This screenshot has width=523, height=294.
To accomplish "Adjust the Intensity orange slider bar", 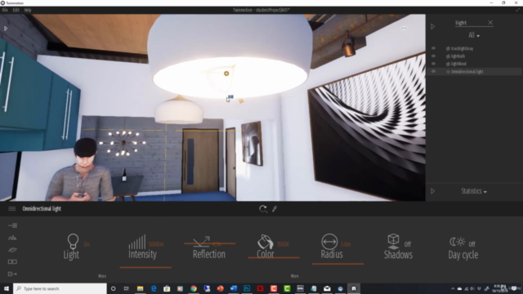I will click(x=145, y=267).
